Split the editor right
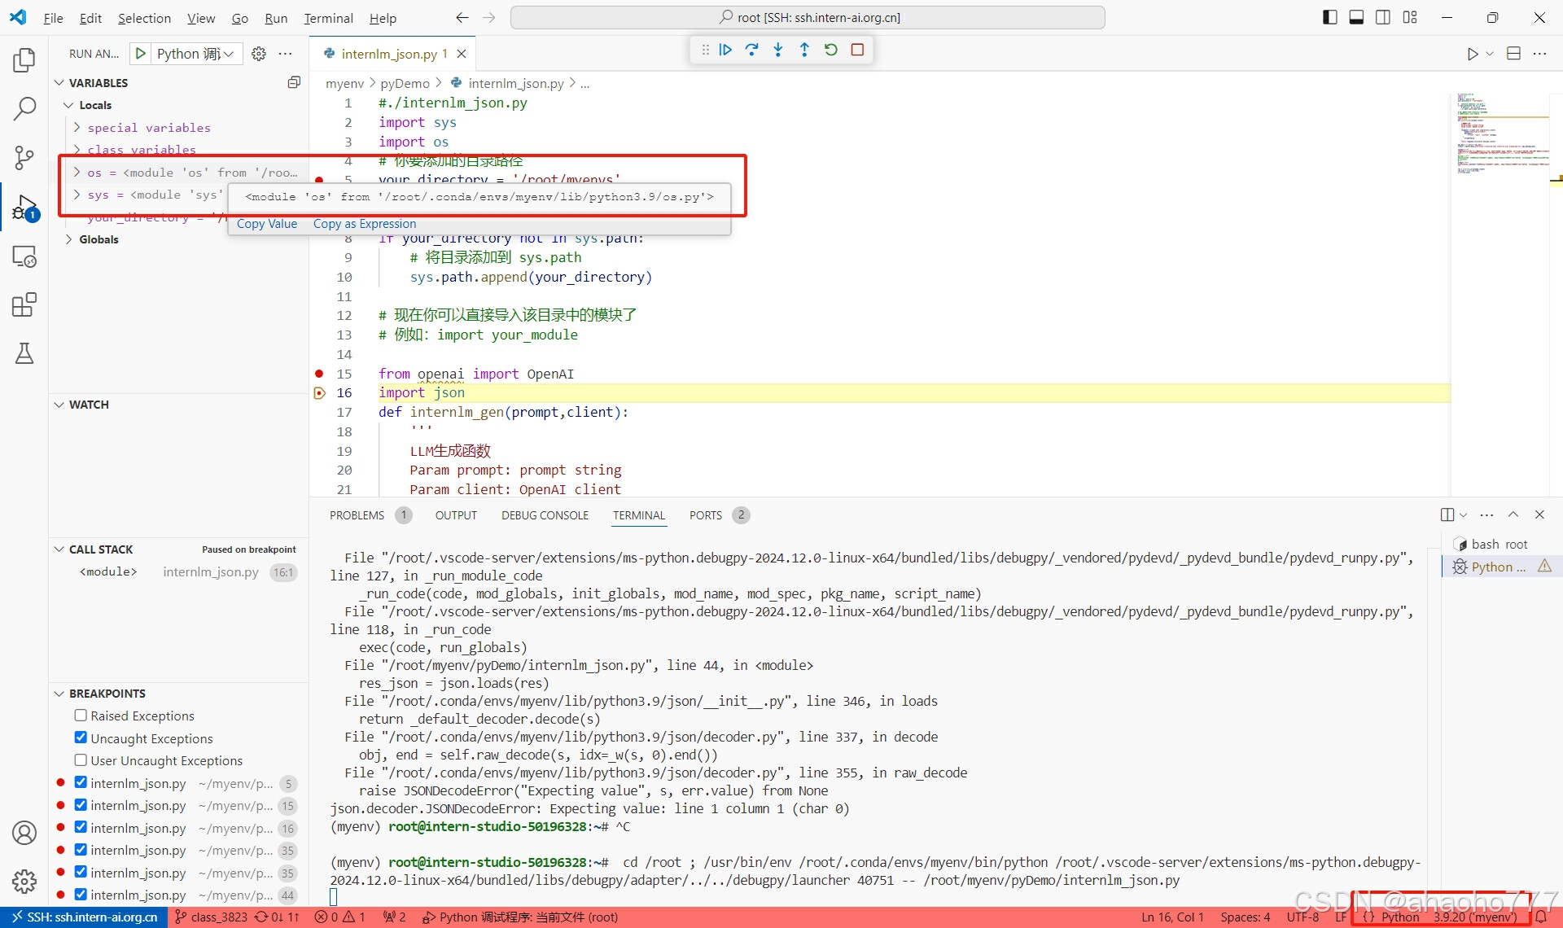1563x928 pixels. tap(1513, 54)
